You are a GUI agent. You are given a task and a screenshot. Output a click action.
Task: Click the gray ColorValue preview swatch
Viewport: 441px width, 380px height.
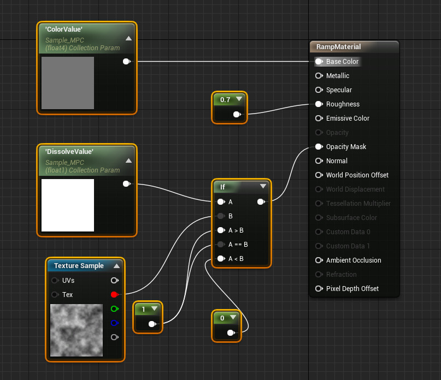[x=68, y=83]
